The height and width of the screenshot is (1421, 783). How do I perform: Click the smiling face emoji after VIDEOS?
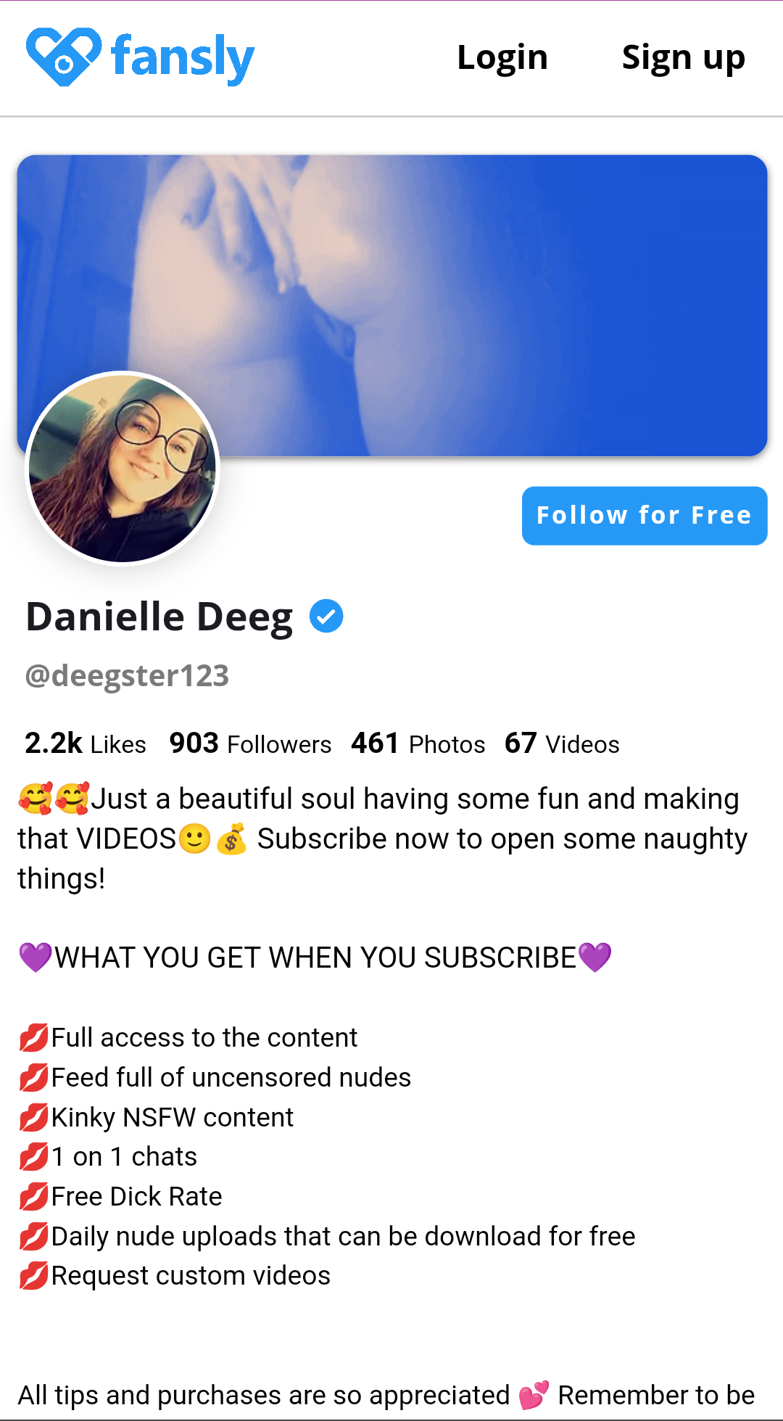(x=194, y=839)
